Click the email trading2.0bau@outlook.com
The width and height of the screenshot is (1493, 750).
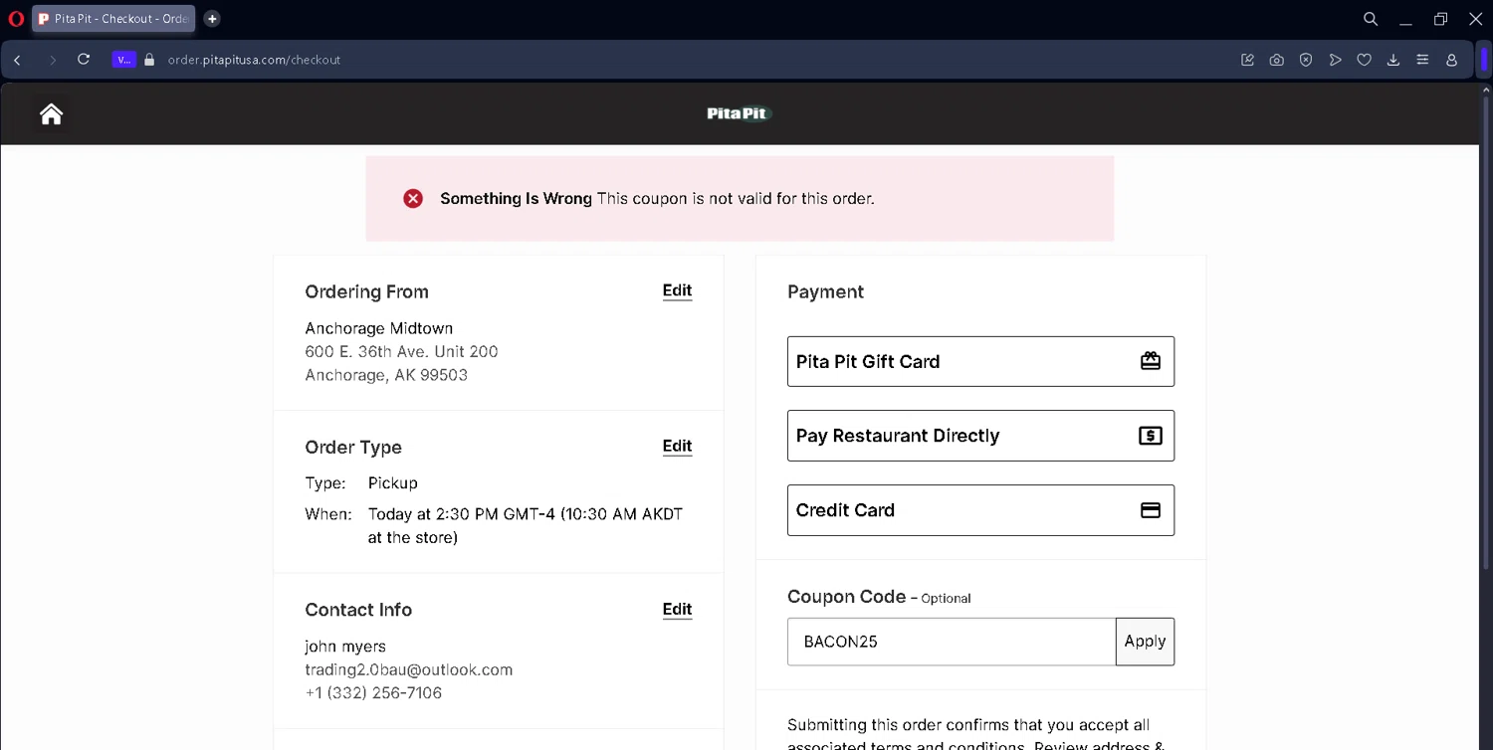(x=409, y=669)
